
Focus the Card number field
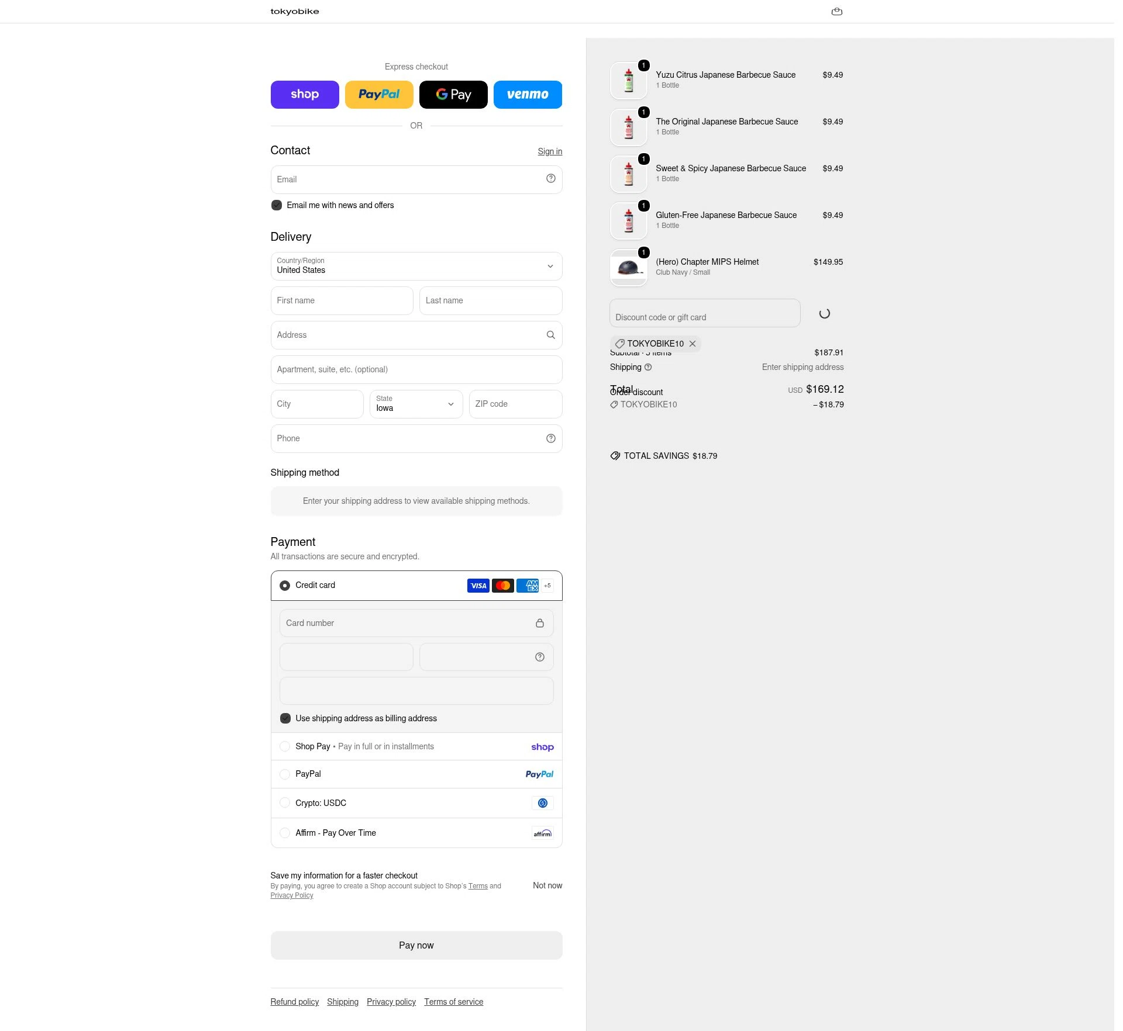click(x=416, y=624)
